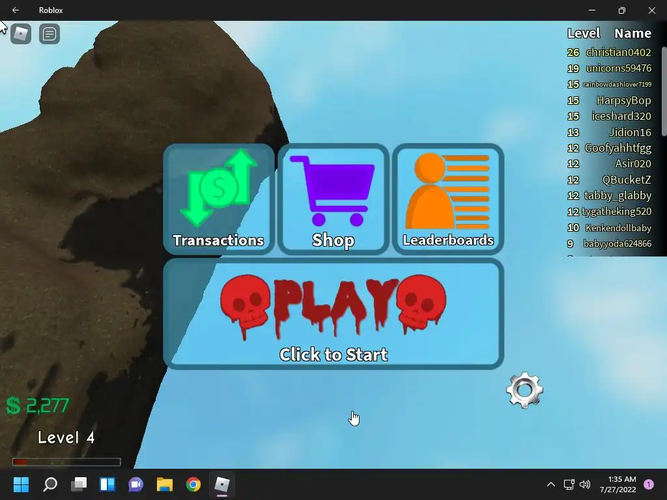
Task: Open File Explorer from the taskbar
Action: point(165,484)
